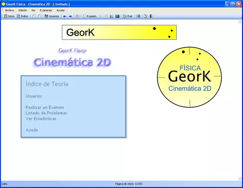Open the Archivo menu

coord(9,10)
